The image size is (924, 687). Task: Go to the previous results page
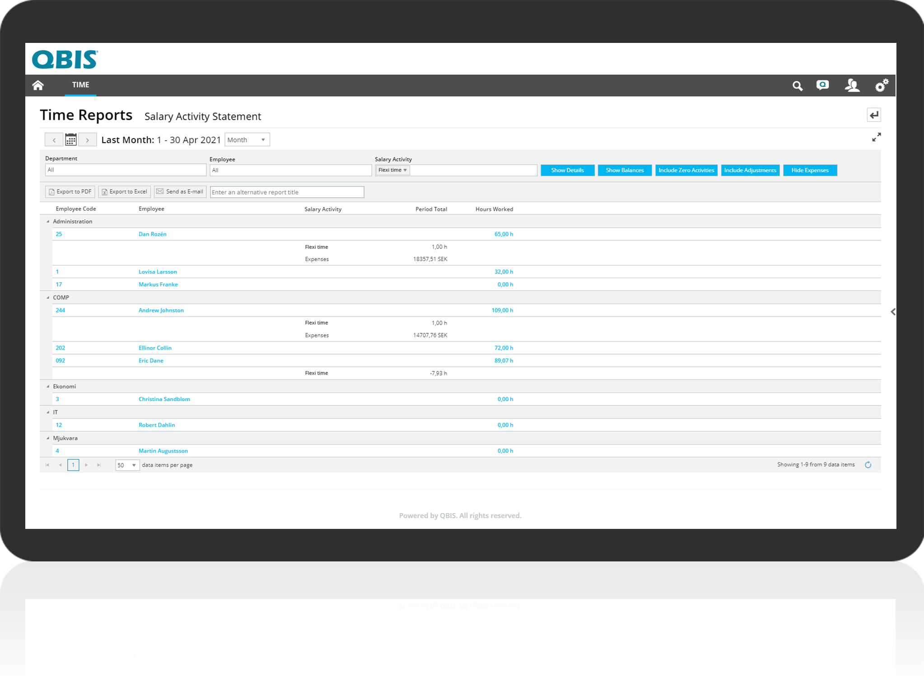(60, 465)
